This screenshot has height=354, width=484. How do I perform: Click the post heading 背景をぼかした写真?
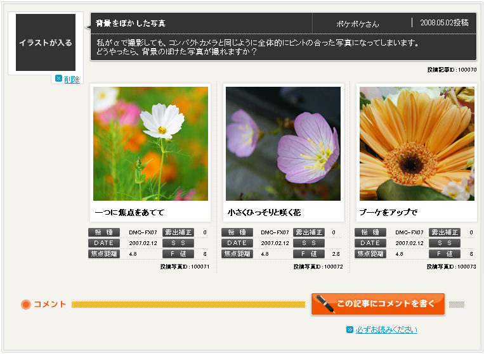(x=131, y=23)
